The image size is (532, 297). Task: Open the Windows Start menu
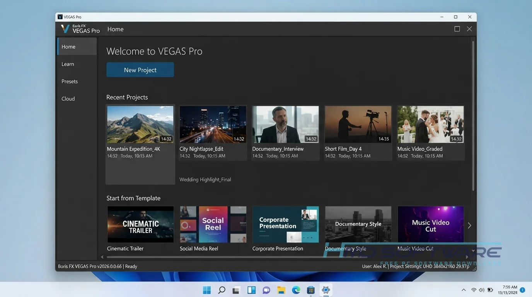(207, 290)
